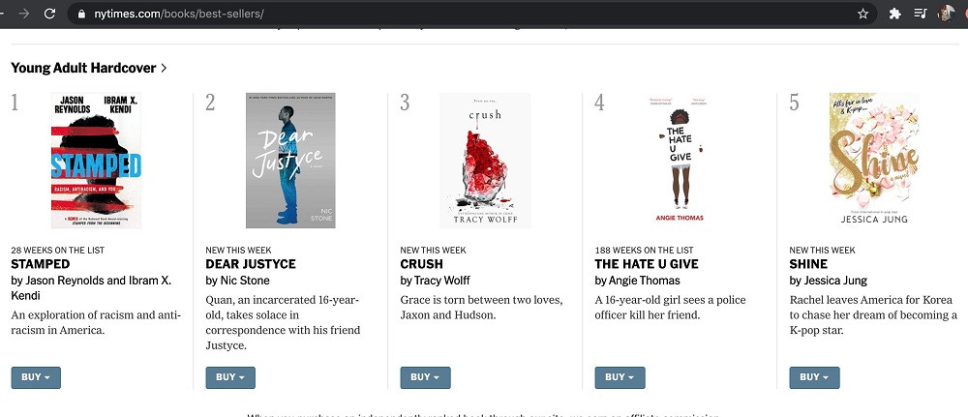Click the site lock icon in address bar

pyautogui.click(x=81, y=15)
